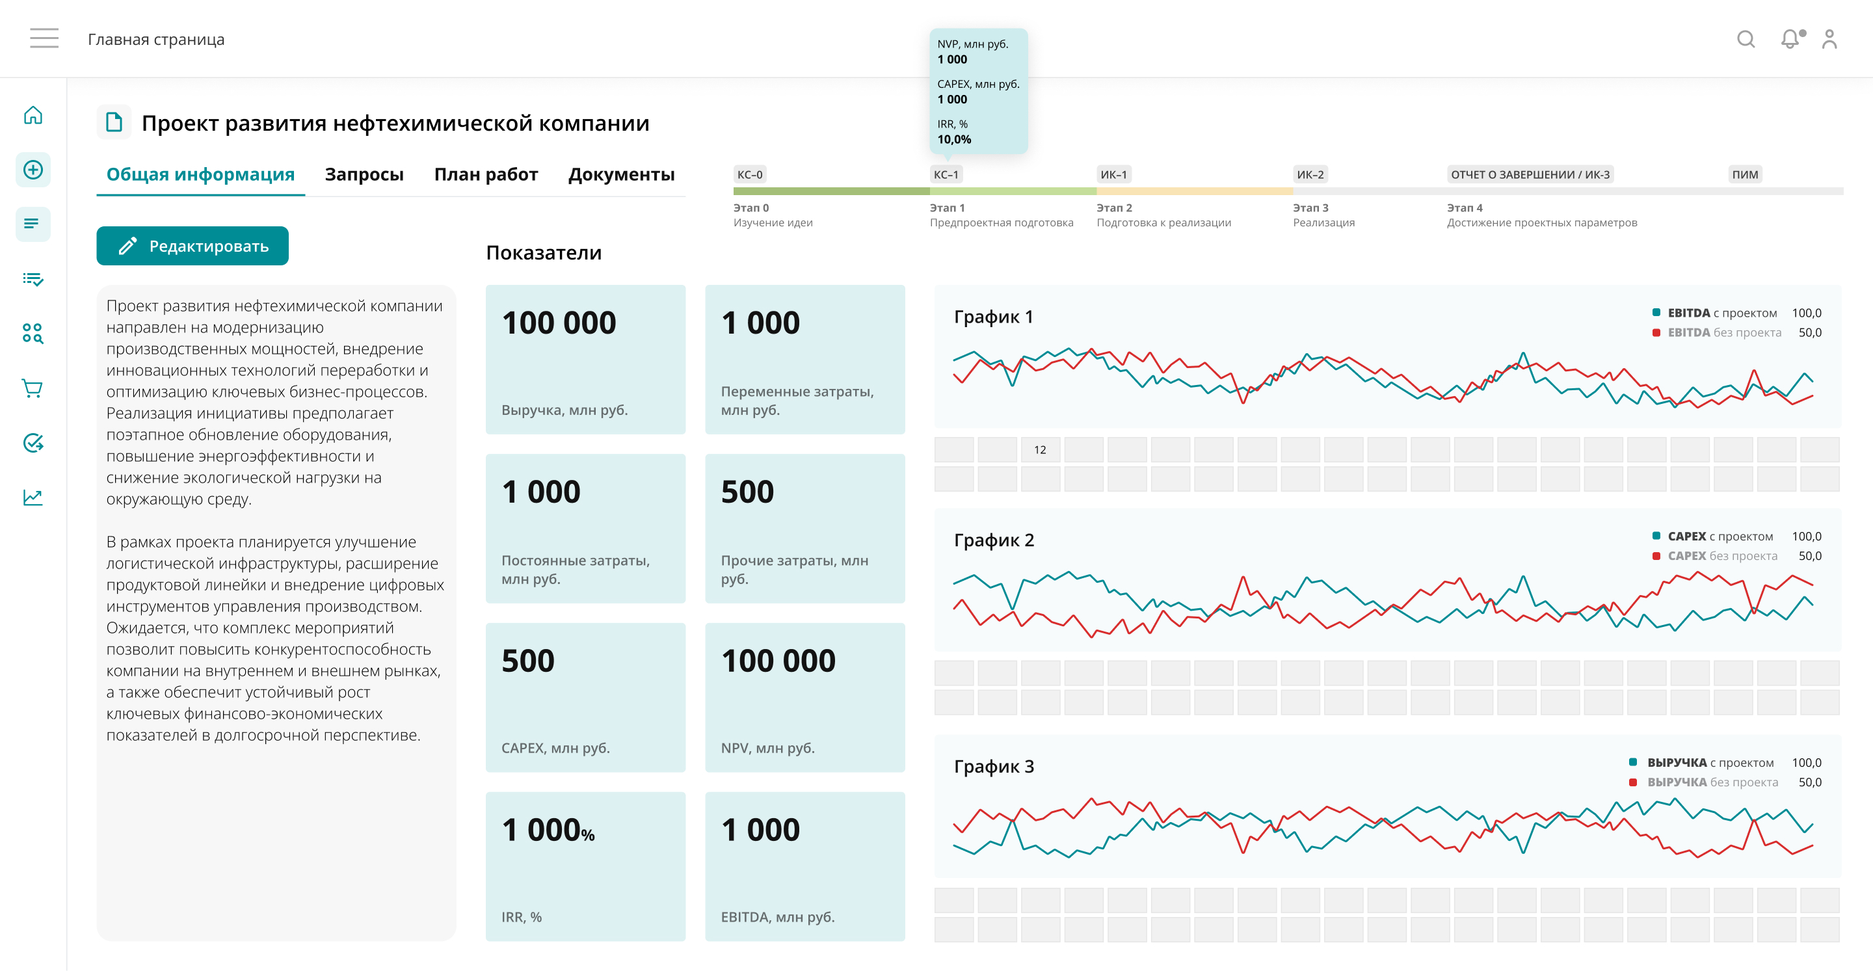1873x971 pixels.
Task: Click the КС–1 timeline marker
Action: [946, 174]
